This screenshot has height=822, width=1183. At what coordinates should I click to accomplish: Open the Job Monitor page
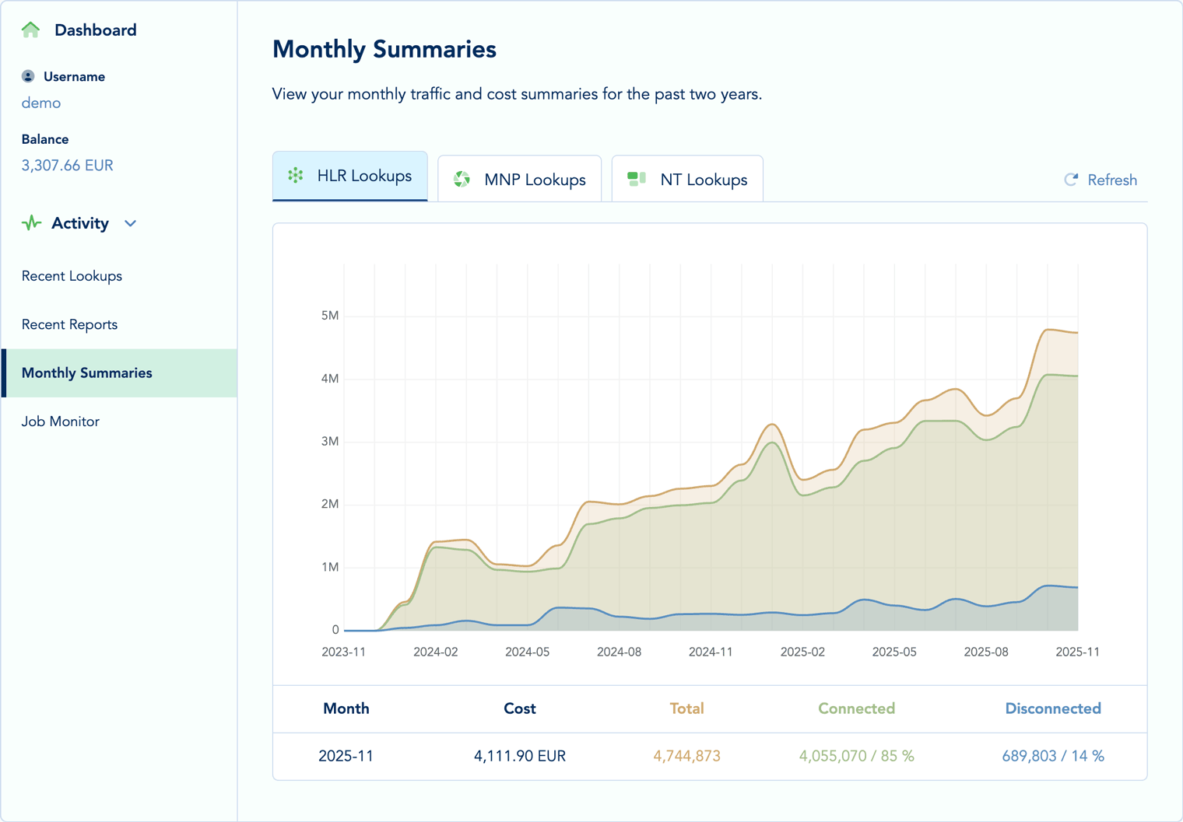tap(61, 421)
